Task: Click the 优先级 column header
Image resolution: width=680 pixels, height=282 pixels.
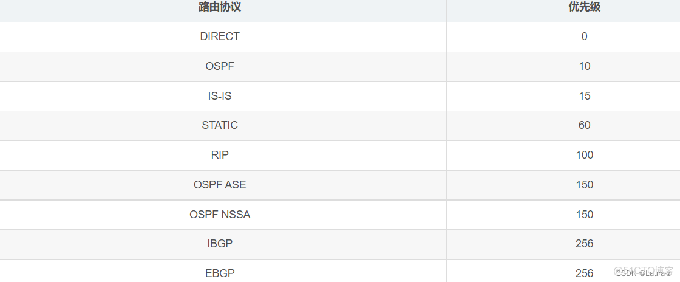Action: 584,7
